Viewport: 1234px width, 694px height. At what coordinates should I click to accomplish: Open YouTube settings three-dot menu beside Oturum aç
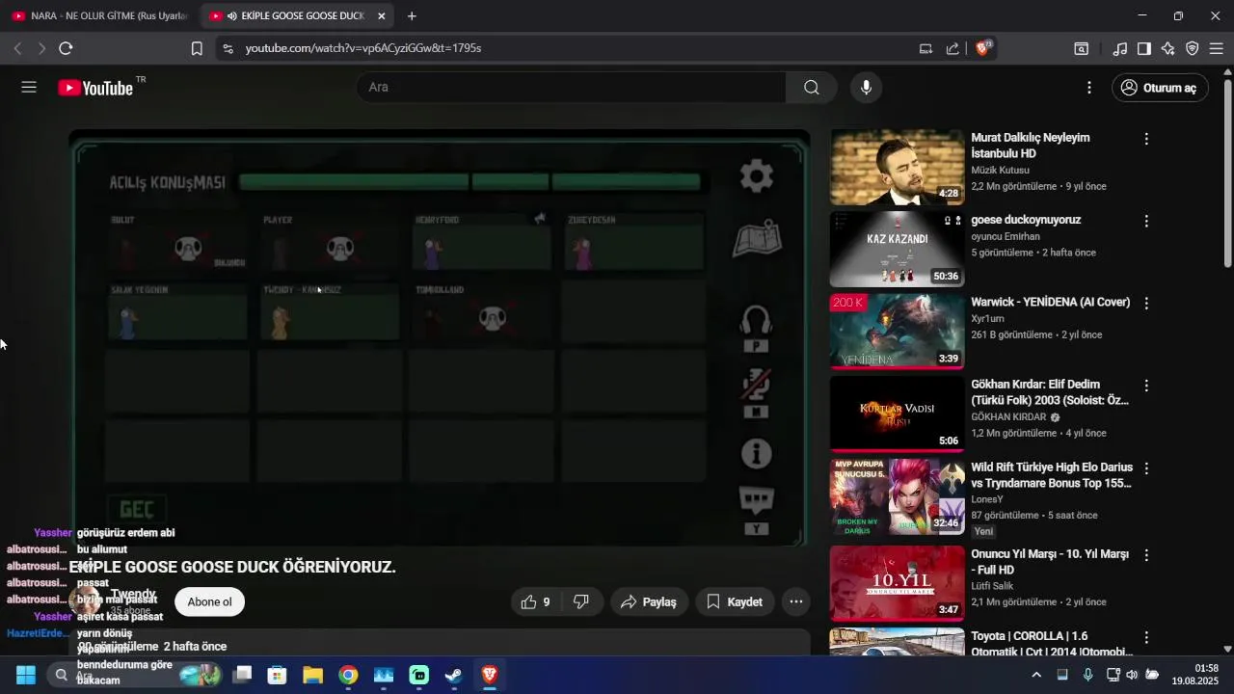click(1089, 88)
